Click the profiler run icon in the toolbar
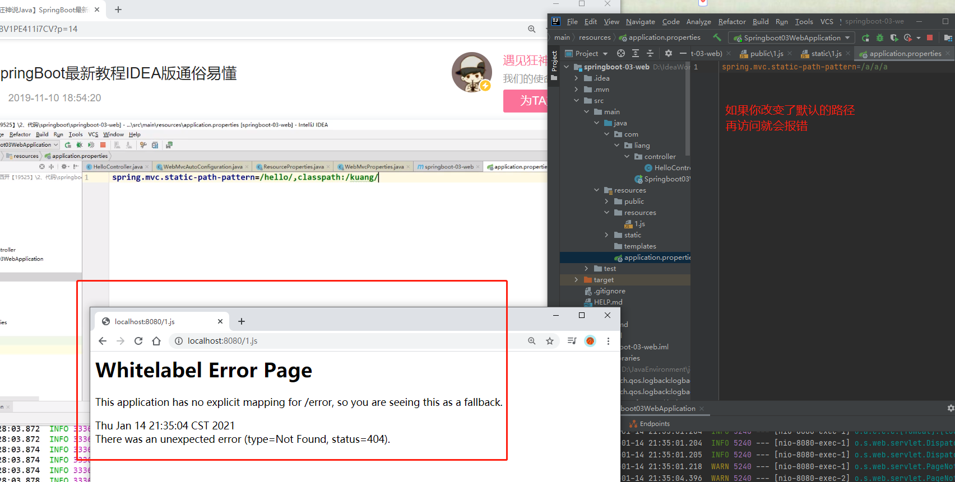 click(x=907, y=38)
